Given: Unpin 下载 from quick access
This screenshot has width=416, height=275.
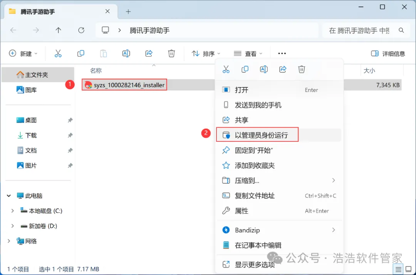Looking at the screenshot, I should 70,135.
